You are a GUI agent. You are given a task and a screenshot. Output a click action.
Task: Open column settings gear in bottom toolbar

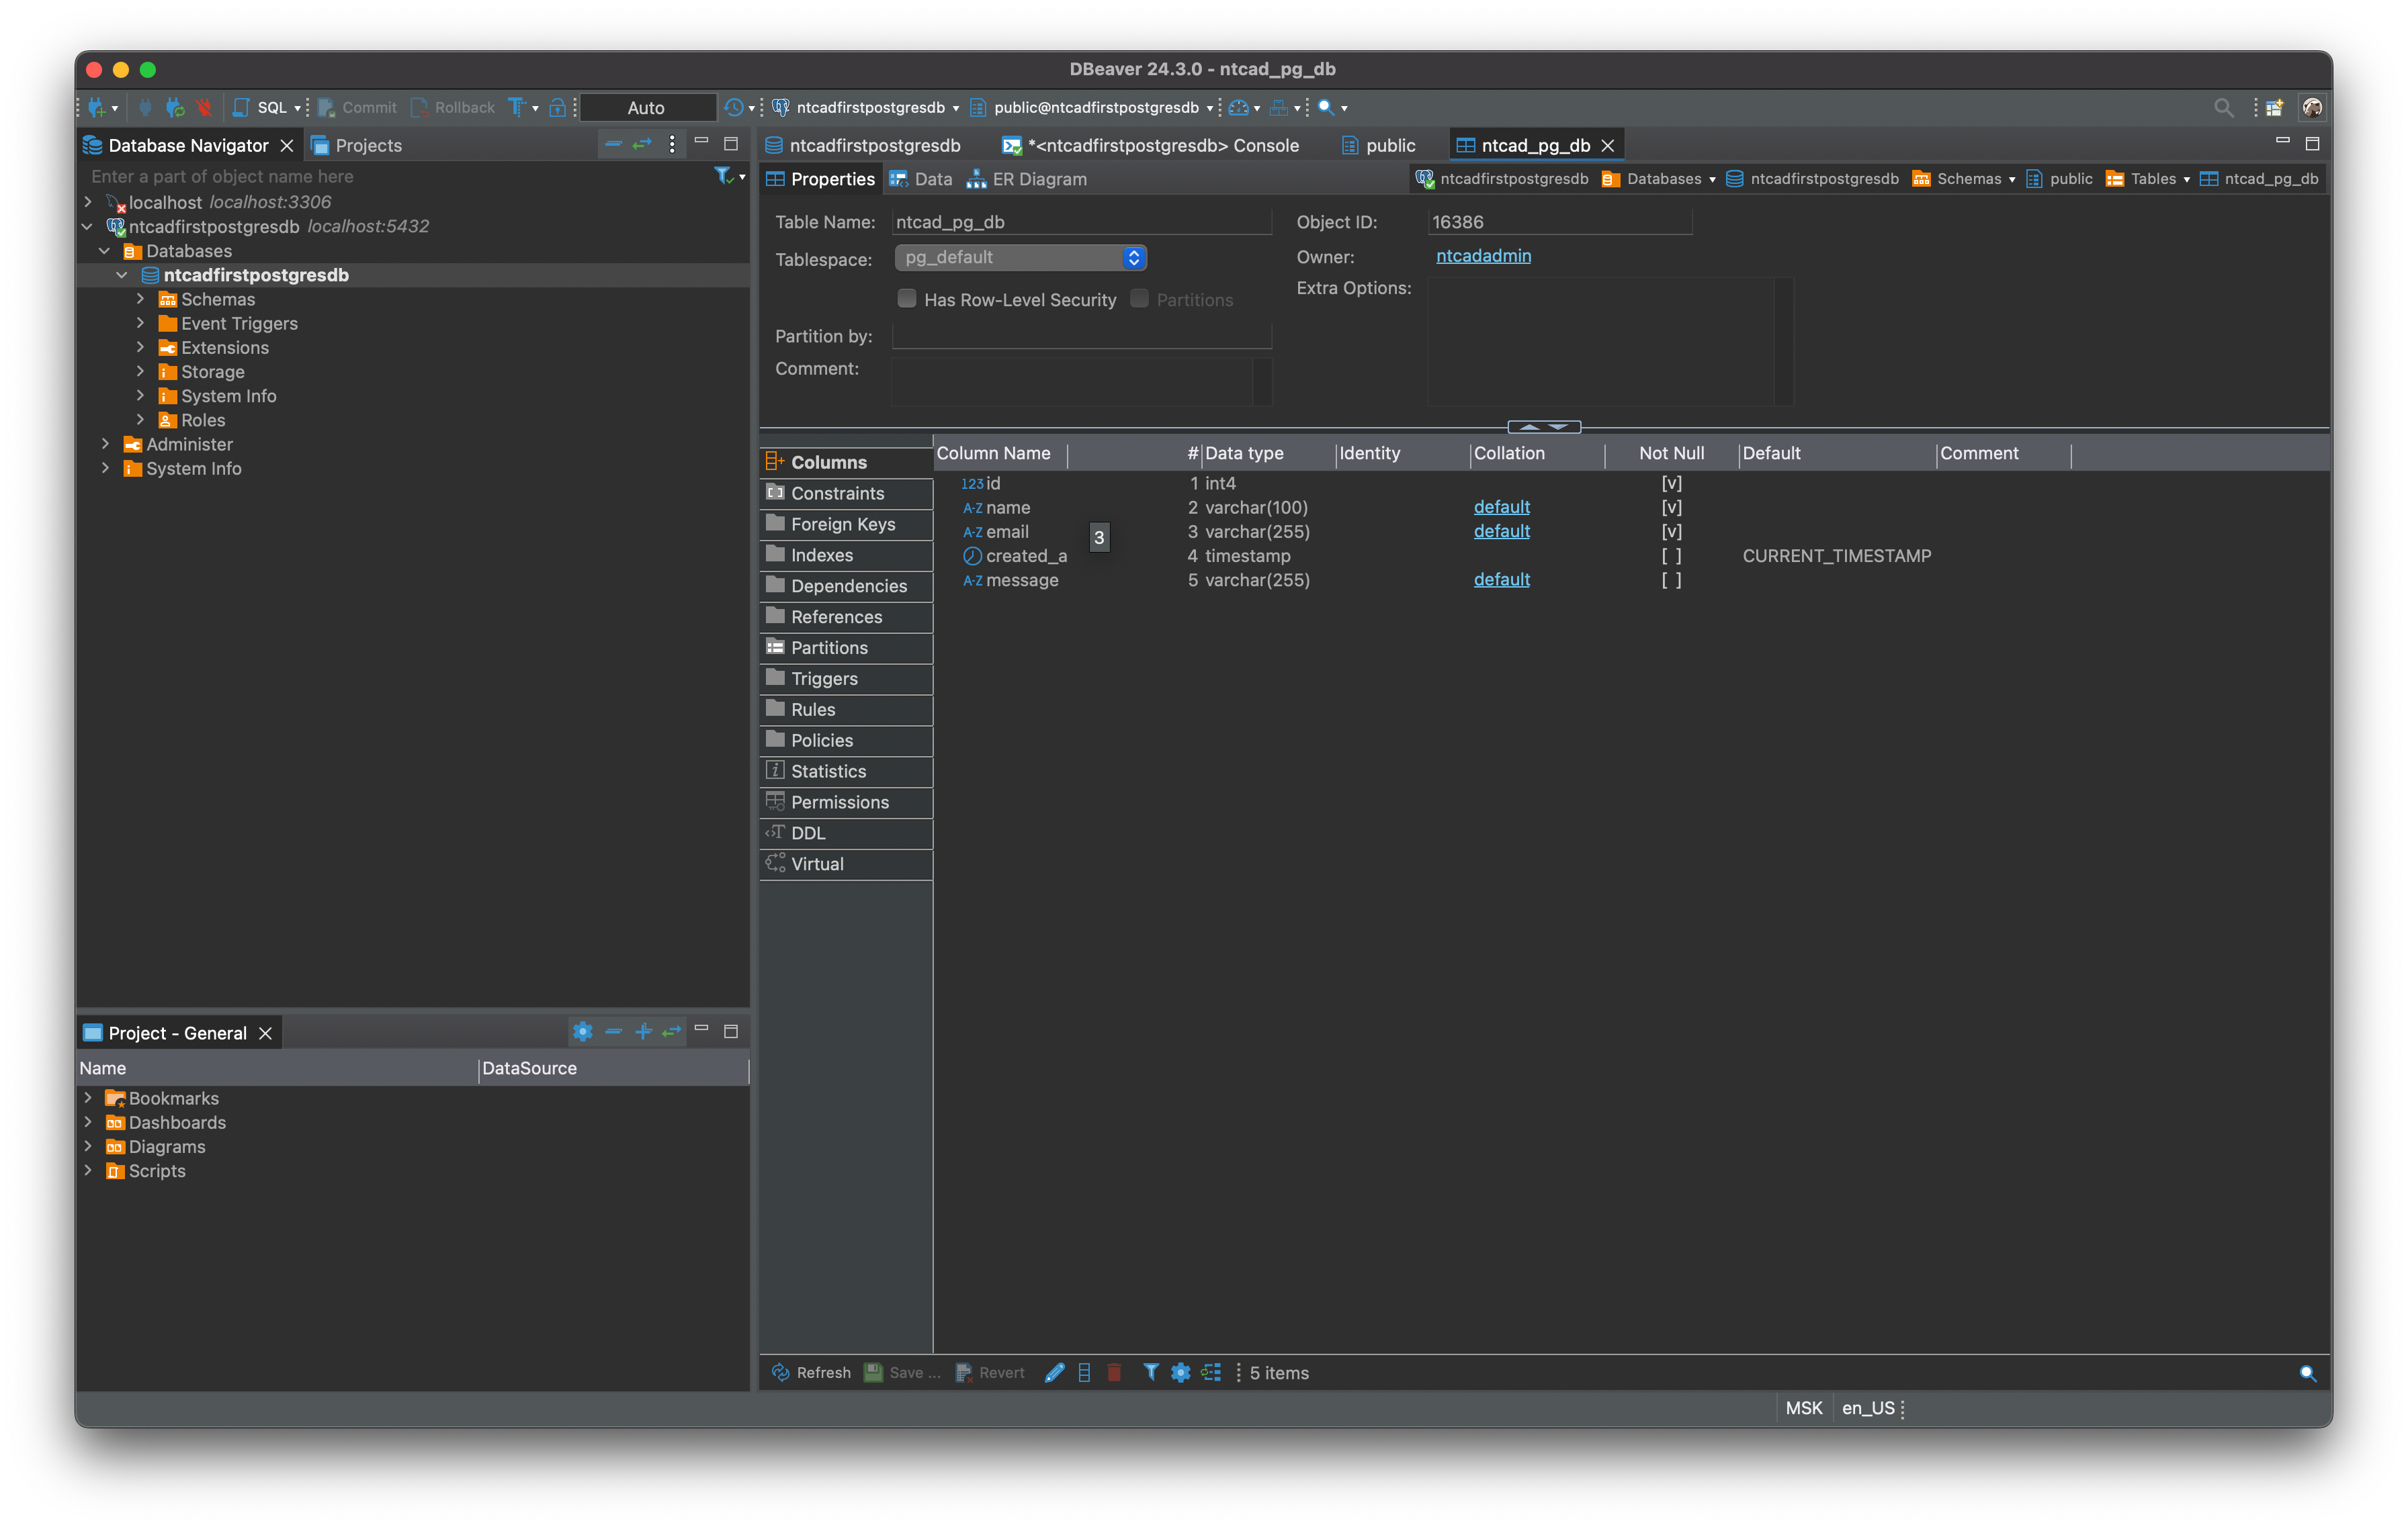point(1180,1372)
